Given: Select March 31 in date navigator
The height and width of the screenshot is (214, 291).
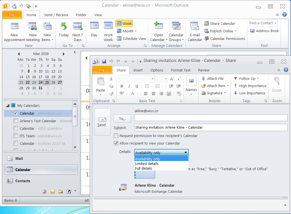Looking at the screenshot, I should [41, 88].
